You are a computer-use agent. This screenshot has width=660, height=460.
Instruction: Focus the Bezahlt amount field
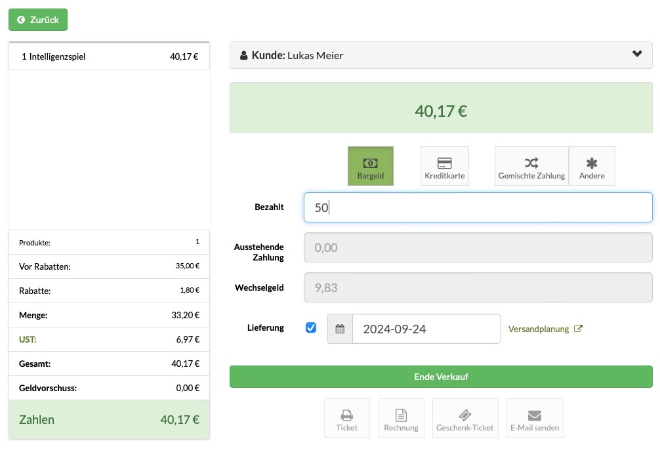[478, 207]
